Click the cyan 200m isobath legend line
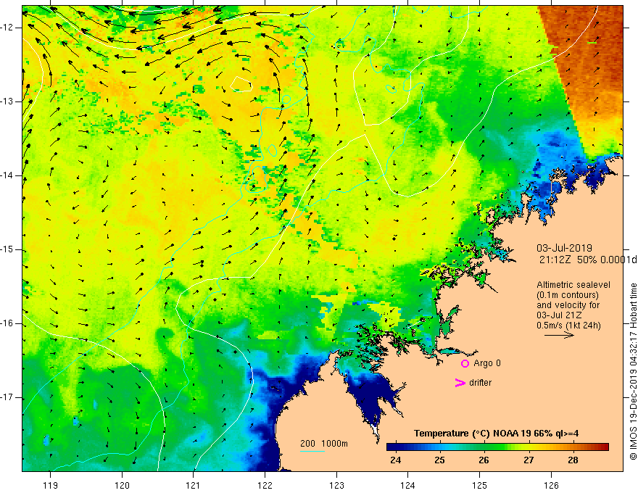 (312, 451)
